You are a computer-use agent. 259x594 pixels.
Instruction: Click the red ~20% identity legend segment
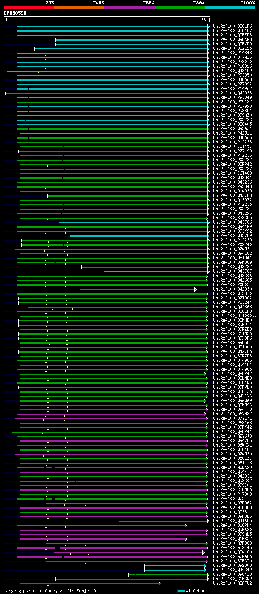click(x=29, y=7)
